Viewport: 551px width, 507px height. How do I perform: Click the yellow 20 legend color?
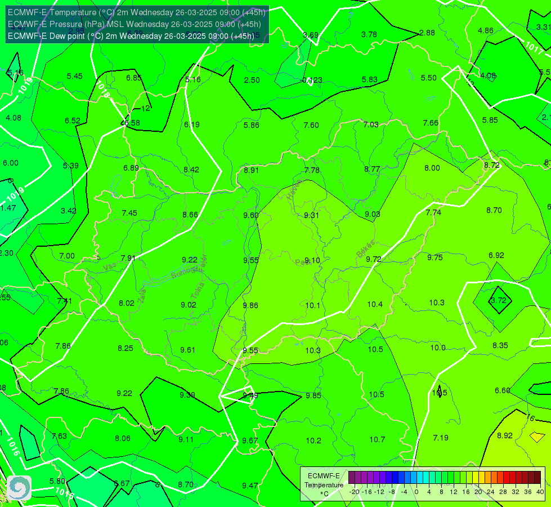(476, 478)
